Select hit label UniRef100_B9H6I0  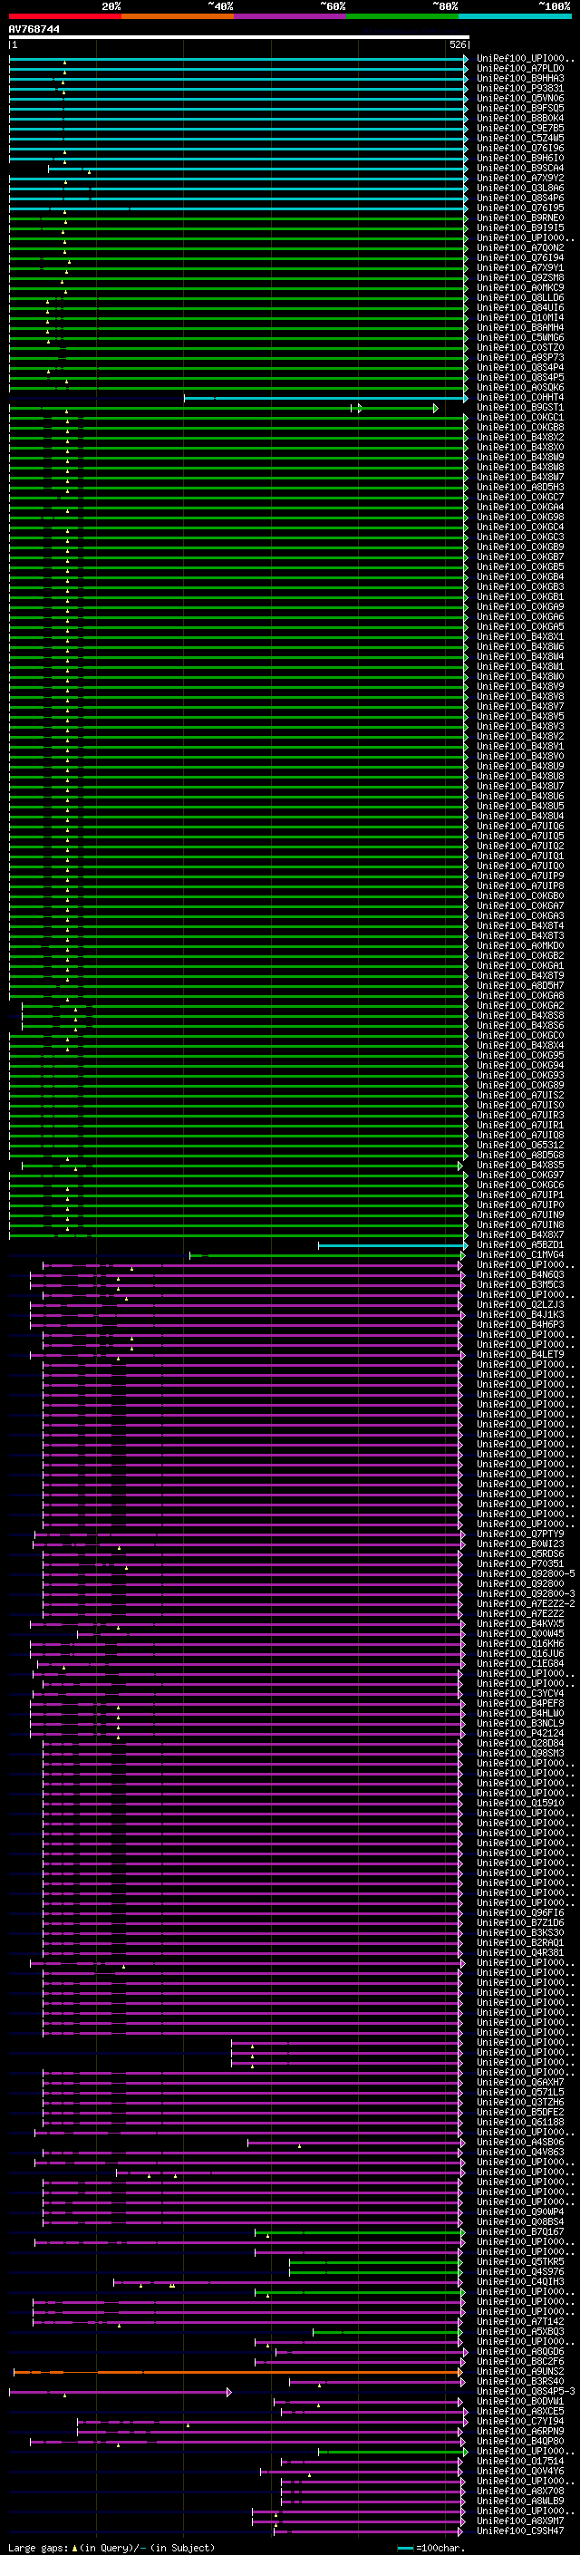coord(520,159)
